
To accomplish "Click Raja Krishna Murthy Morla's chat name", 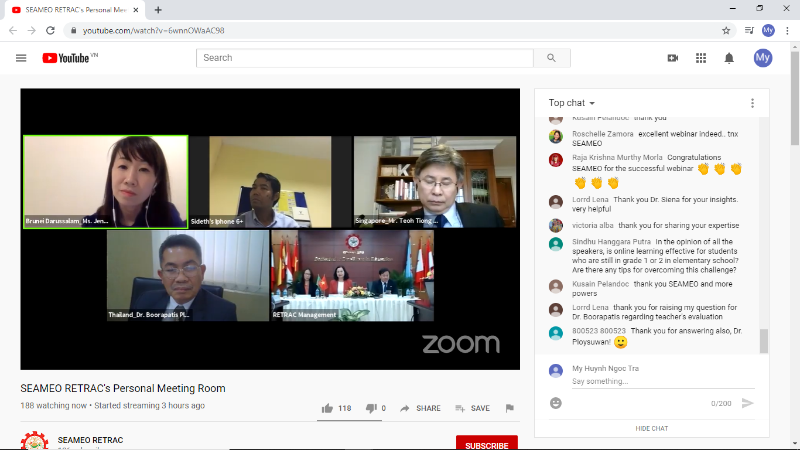I will point(617,158).
